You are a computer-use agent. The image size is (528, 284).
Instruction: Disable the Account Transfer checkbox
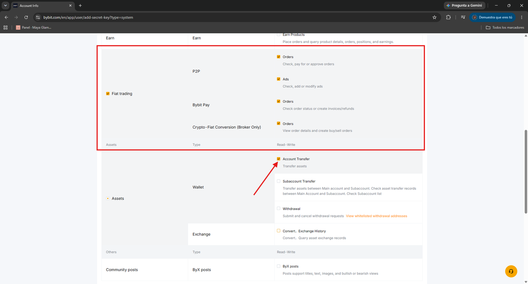point(279,159)
